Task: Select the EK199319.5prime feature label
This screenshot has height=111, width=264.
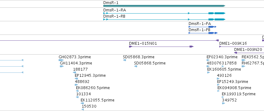Action: (x=239, y=94)
